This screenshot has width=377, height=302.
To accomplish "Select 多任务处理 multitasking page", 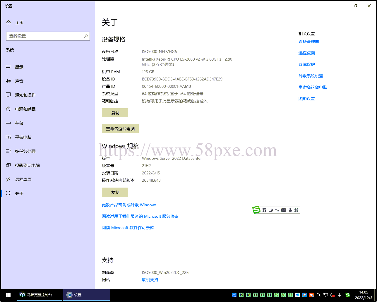I will (48, 151).
